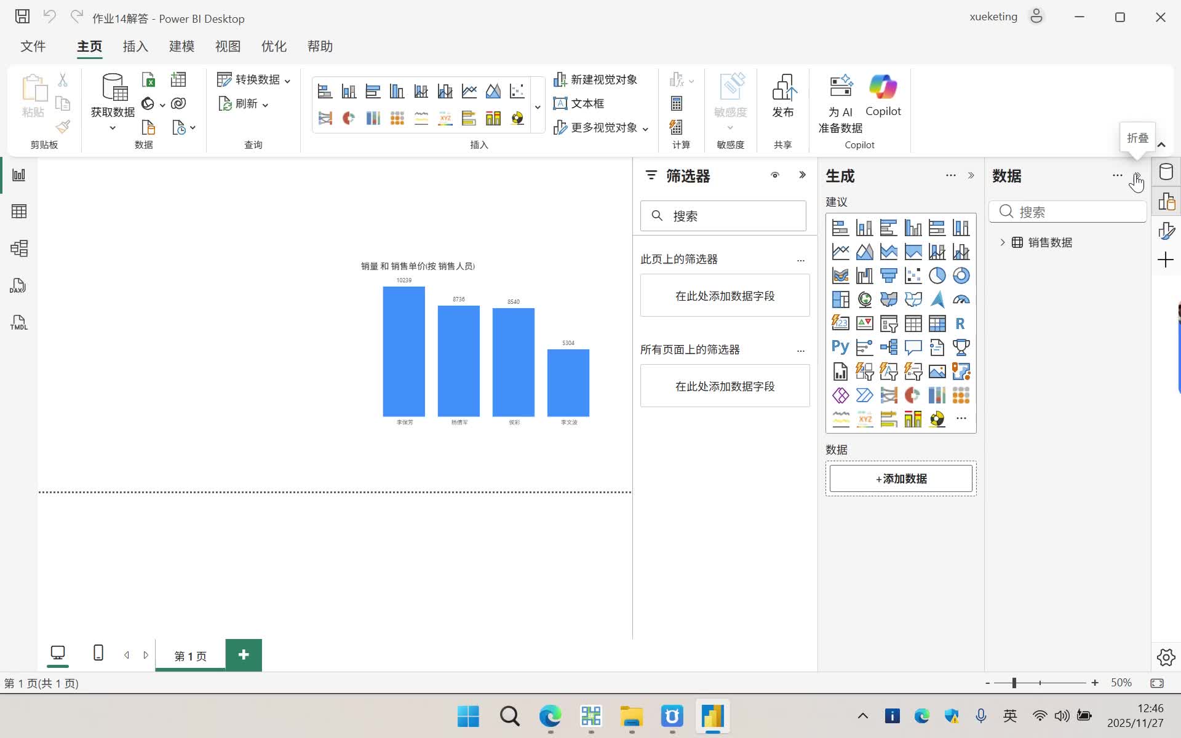Toggle the filter pane eye icon
1181x738 pixels.
[x=775, y=175]
